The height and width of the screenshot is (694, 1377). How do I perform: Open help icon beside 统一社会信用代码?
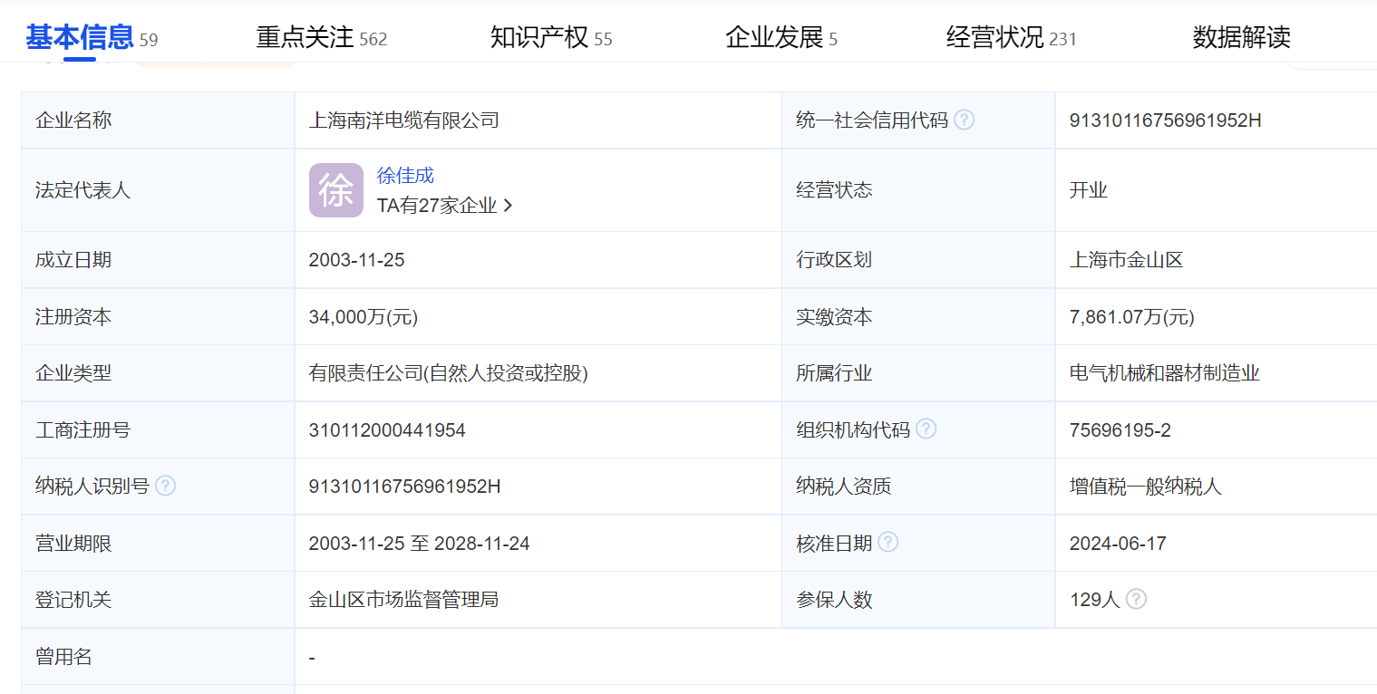pyautogui.click(x=964, y=120)
